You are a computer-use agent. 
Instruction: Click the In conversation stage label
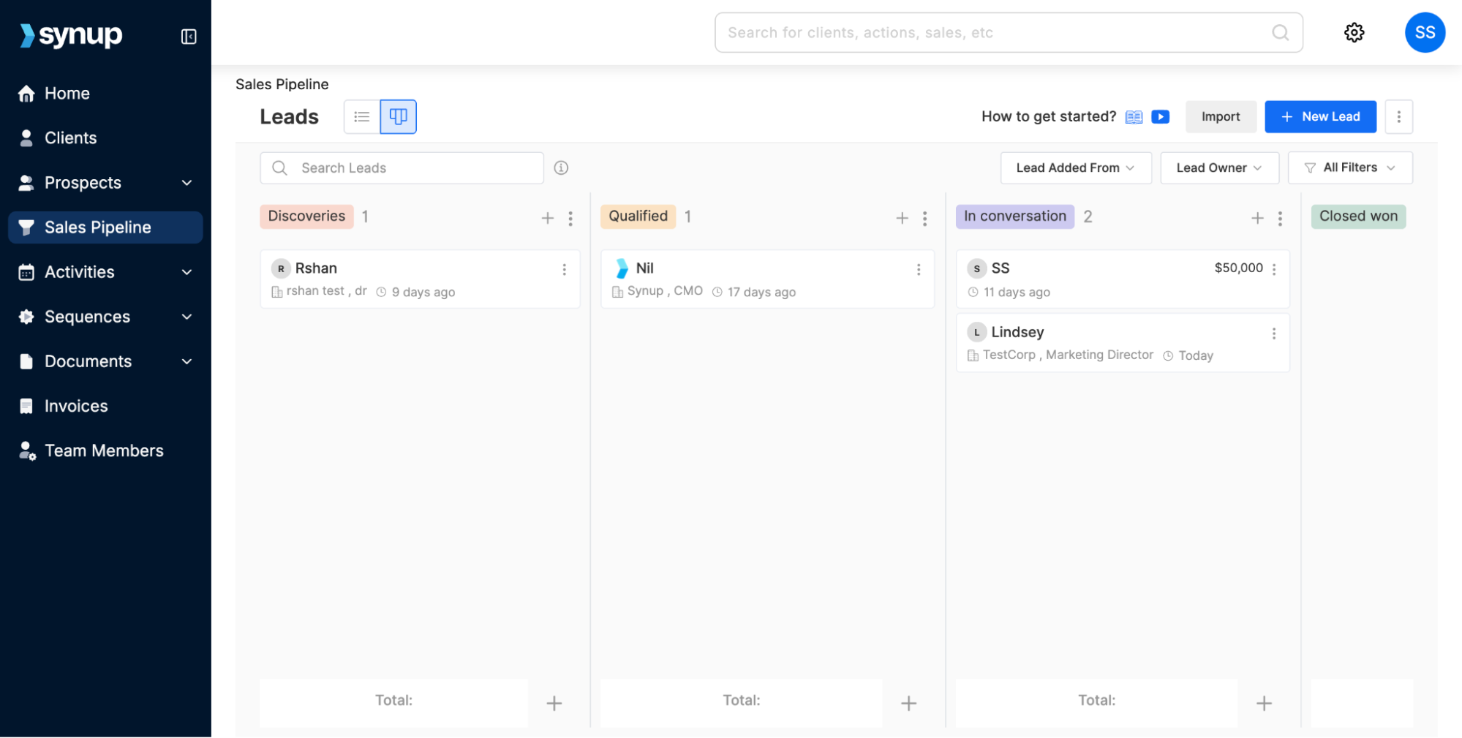pyautogui.click(x=1014, y=216)
